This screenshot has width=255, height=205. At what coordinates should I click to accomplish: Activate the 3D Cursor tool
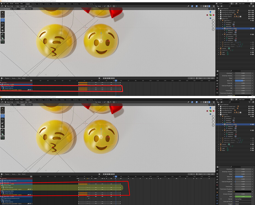[2, 16]
